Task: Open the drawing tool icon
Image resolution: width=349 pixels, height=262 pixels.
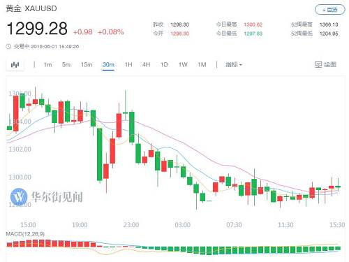Action: click(318, 64)
